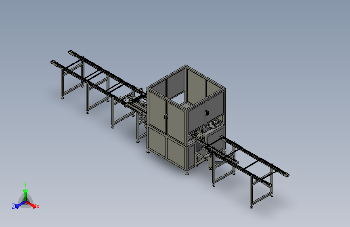Viewport: 350px width, 227px height.
Task: Click the red X axis arrow on triad
Action: click(31, 204)
